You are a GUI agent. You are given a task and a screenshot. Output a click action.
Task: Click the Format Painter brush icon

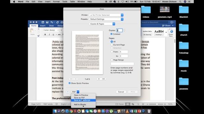pos(39,35)
